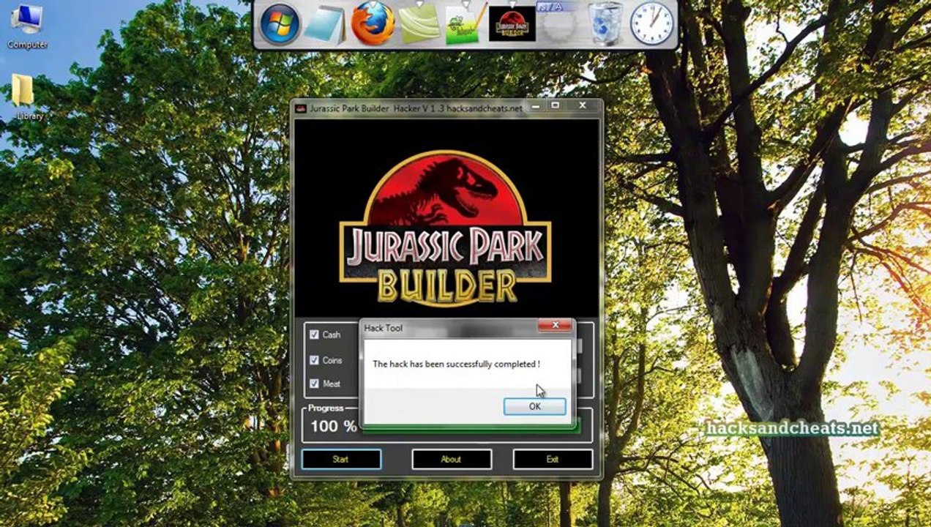The width and height of the screenshot is (931, 527).
Task: Maximize the Jurassic Park Builder Hacker window
Action: coord(556,106)
